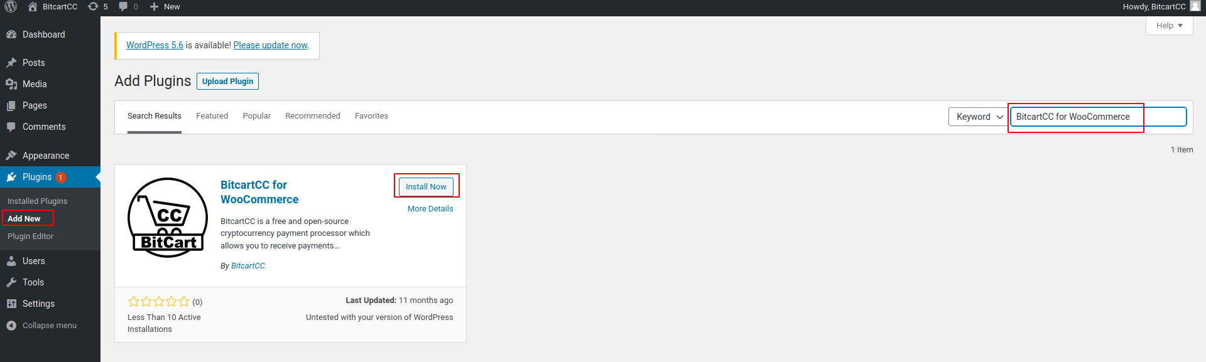Click the Users icon in sidebar
Screen dimensions: 1206x362
(x=11, y=261)
